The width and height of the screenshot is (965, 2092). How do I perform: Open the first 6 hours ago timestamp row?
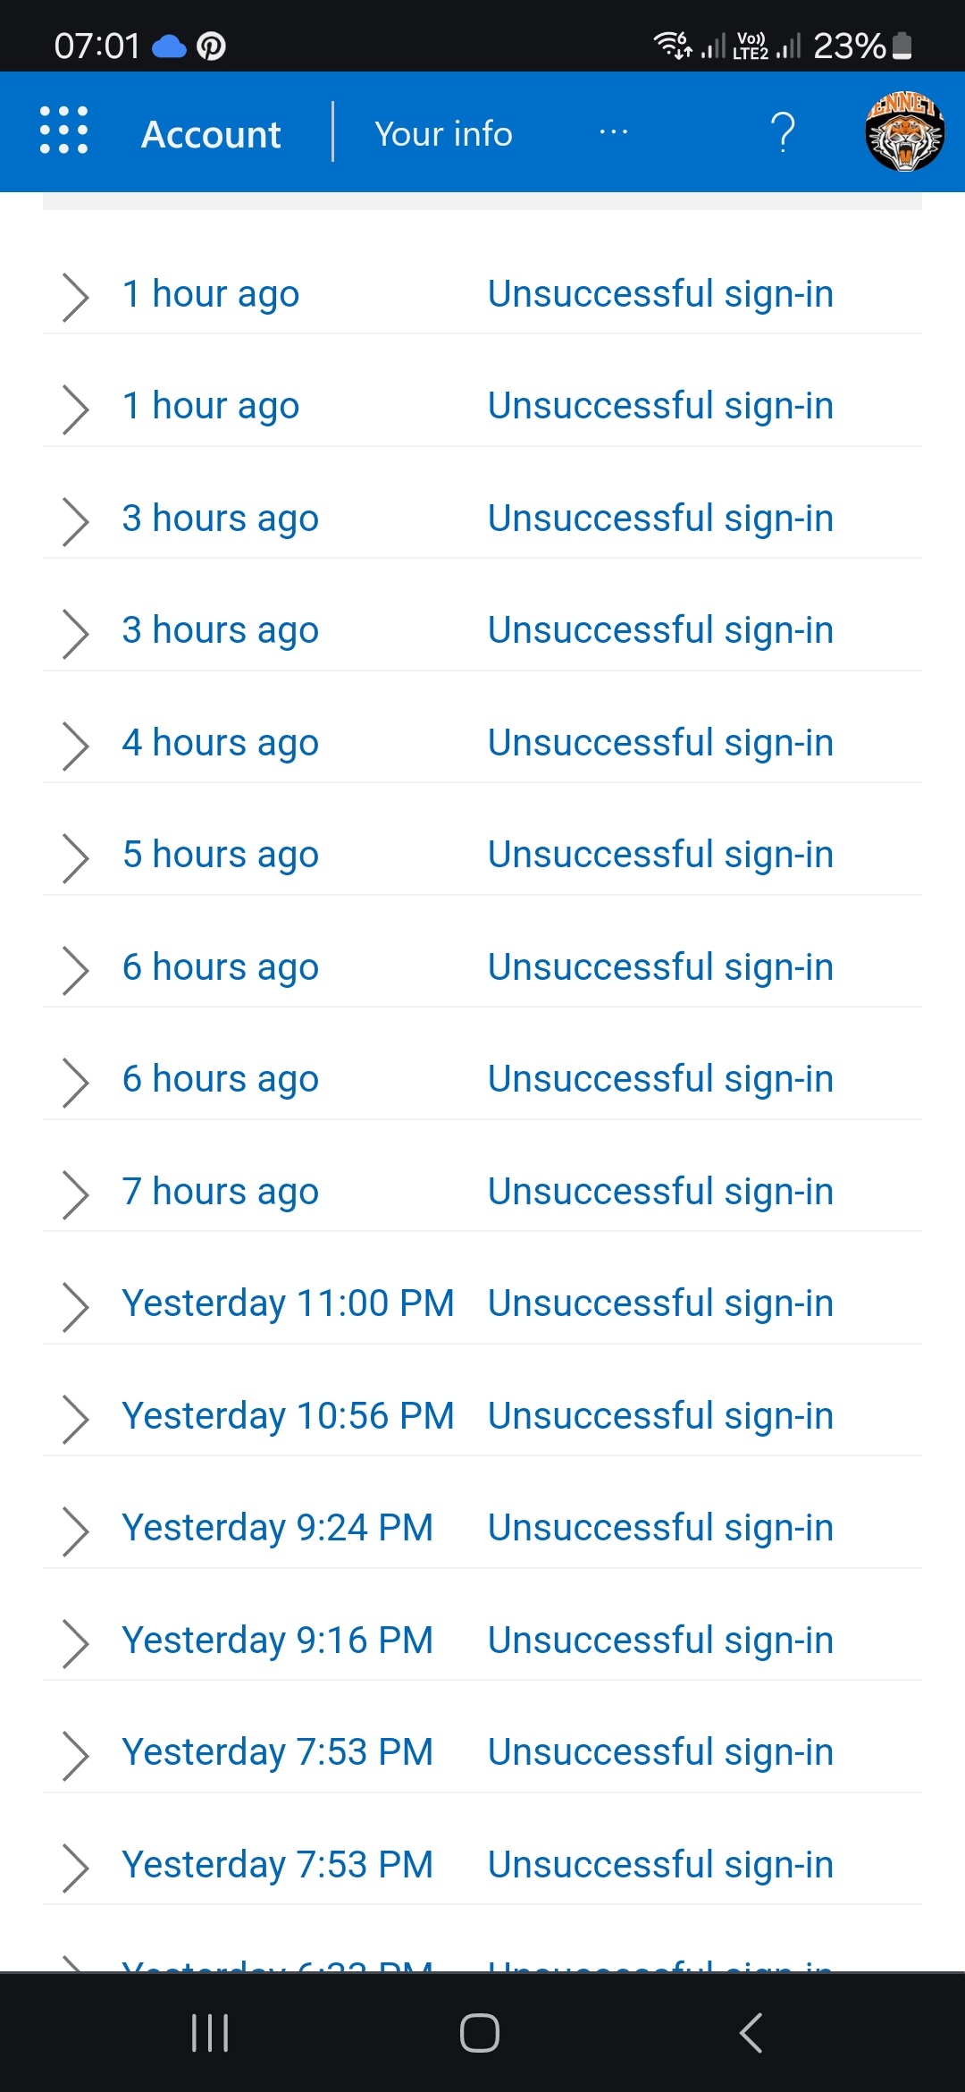(x=482, y=968)
